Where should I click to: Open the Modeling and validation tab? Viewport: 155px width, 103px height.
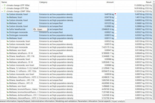66,101
